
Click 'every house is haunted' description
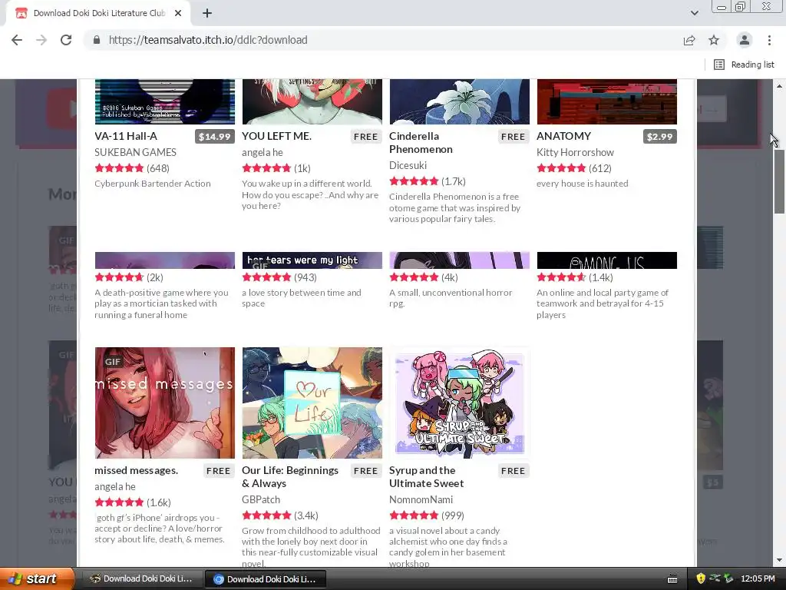pyautogui.click(x=582, y=184)
